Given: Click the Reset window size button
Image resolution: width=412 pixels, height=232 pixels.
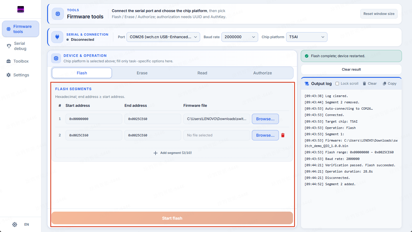Looking at the screenshot, I should (379, 14).
